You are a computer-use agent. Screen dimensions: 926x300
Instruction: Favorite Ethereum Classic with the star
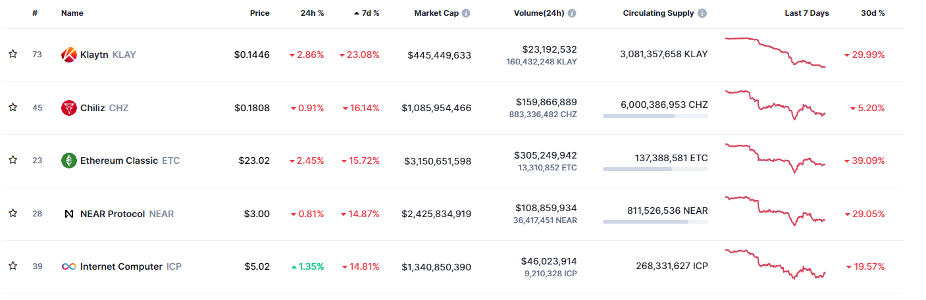13,160
